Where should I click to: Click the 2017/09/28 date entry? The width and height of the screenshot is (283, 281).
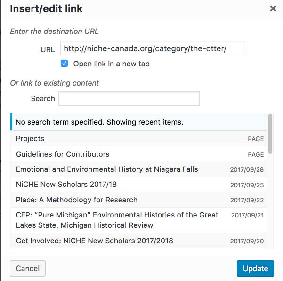click(x=247, y=170)
